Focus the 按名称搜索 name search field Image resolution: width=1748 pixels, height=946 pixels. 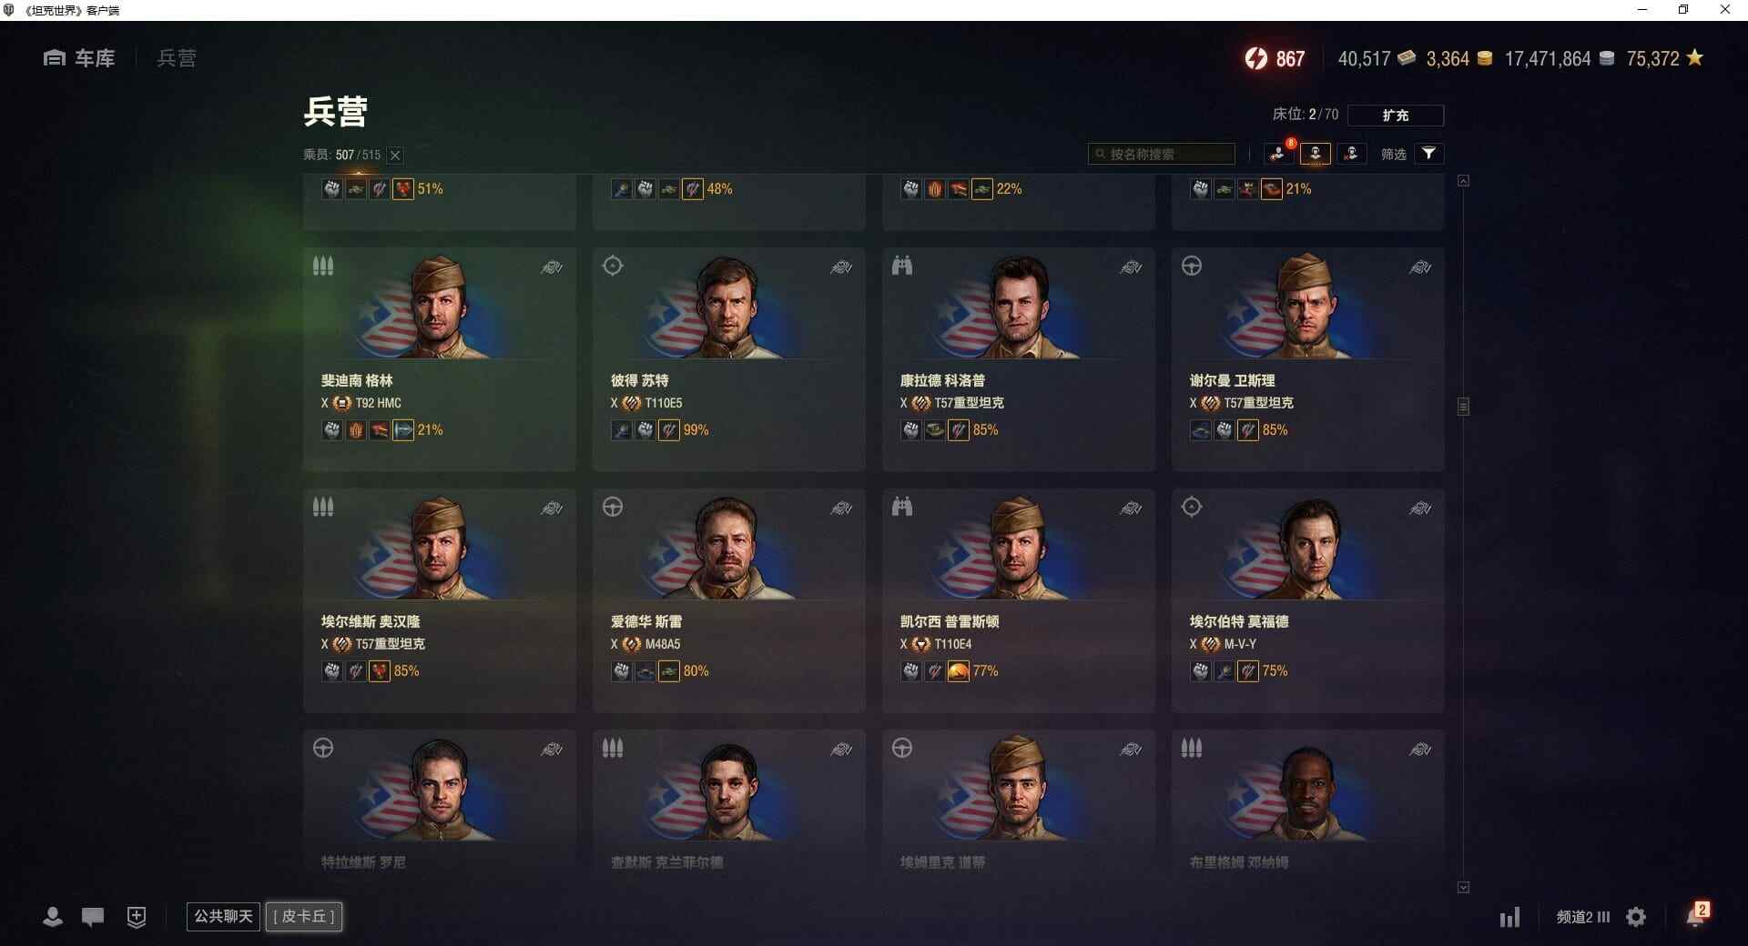[1162, 154]
